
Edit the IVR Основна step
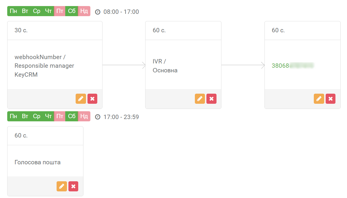coord(200,99)
